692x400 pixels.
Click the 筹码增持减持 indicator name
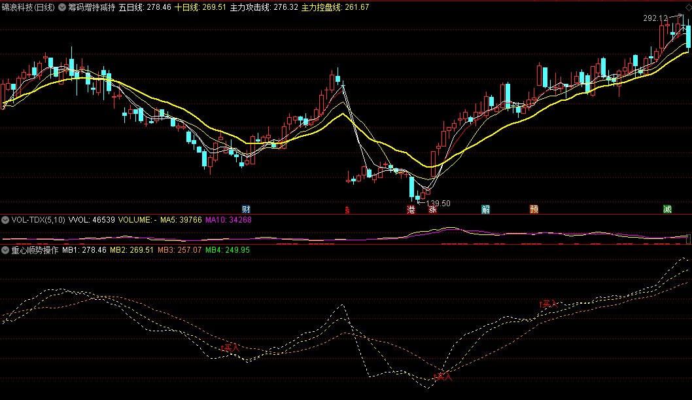pyautogui.click(x=92, y=7)
